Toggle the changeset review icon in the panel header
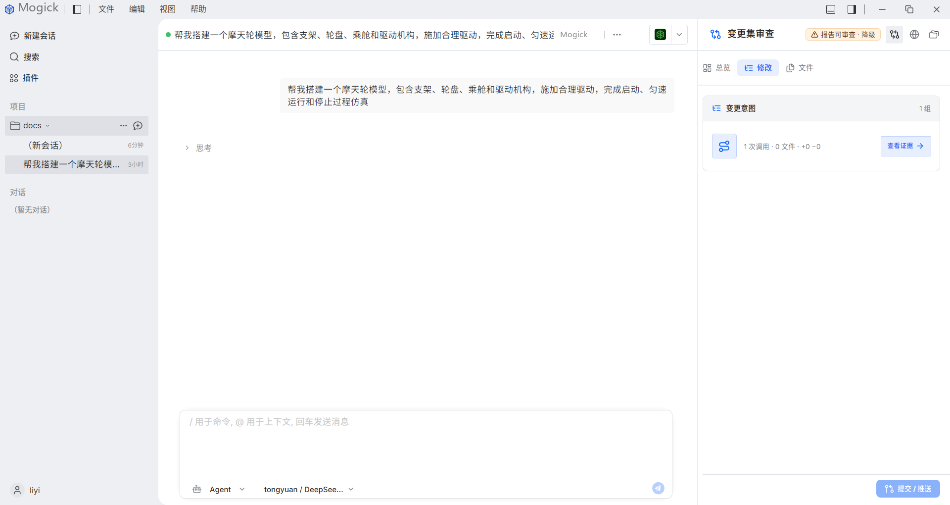950x505 pixels. [x=894, y=35]
